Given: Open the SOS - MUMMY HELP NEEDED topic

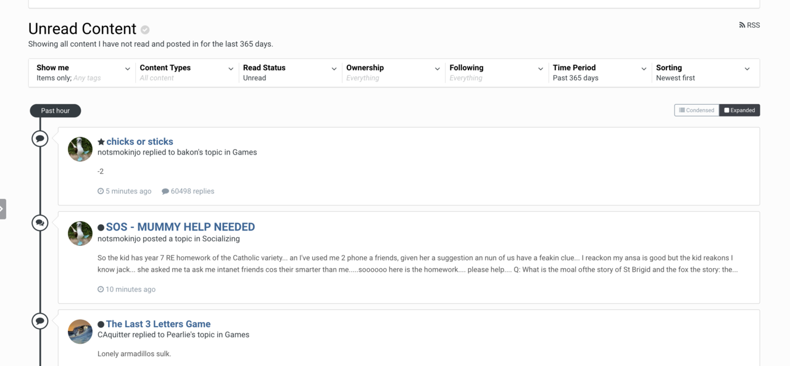Looking at the screenshot, I should click(180, 227).
